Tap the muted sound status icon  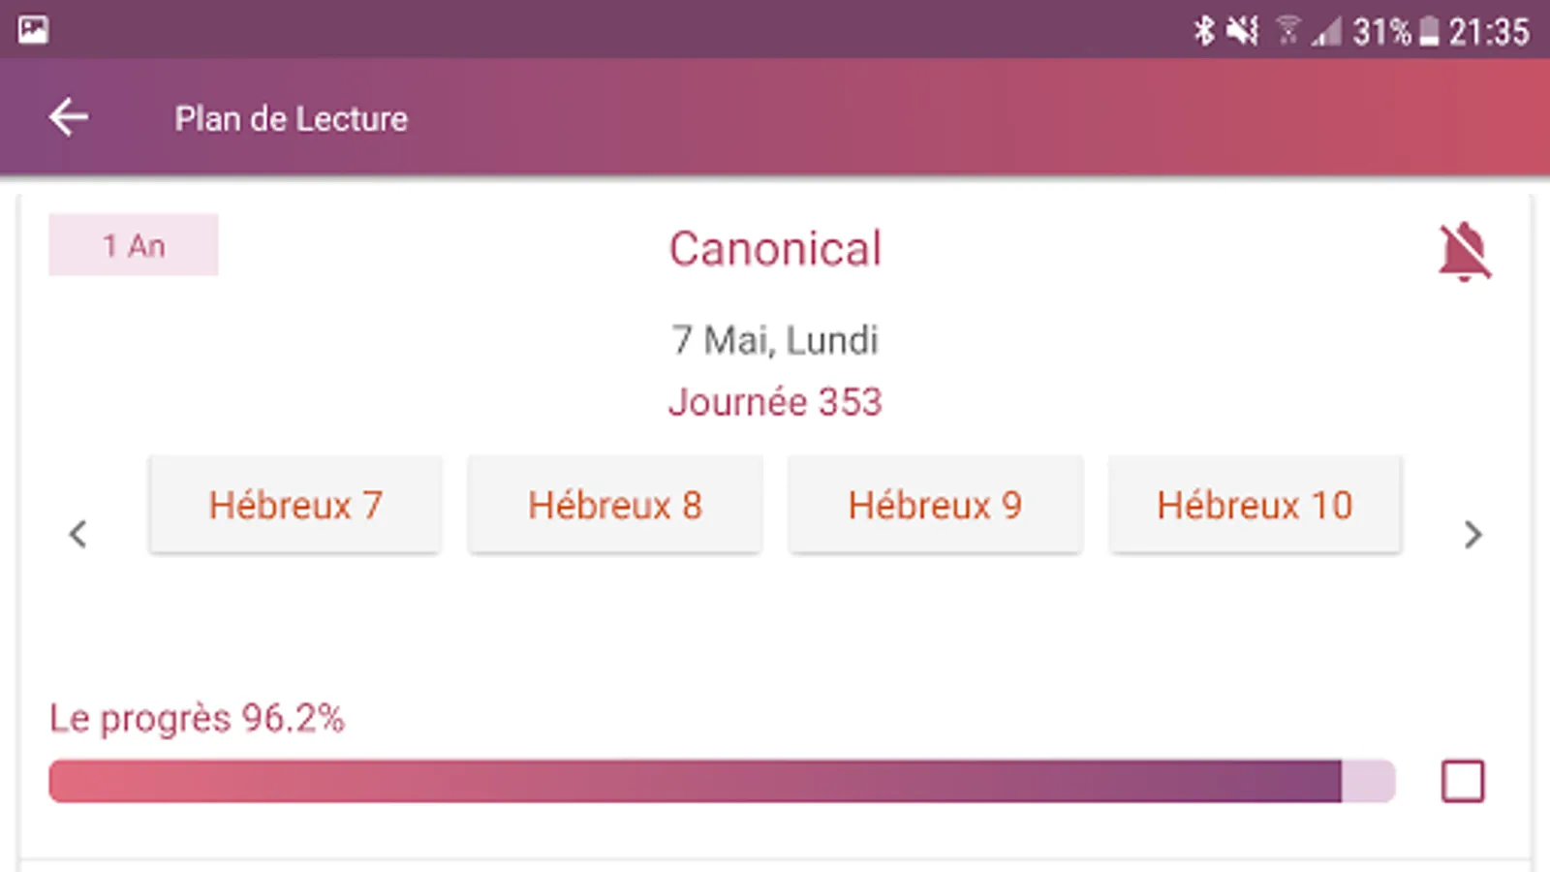(x=1243, y=31)
